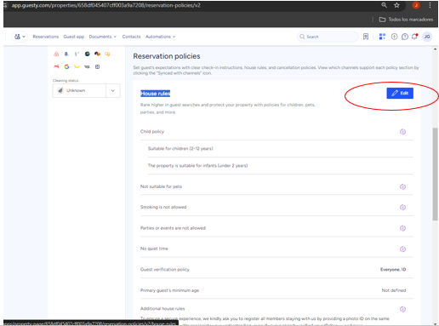
Task: Open the notifications bell icon
Action: coord(415,37)
